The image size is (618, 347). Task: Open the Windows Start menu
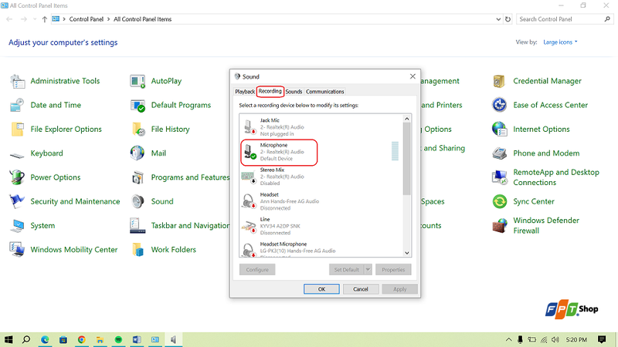[8, 339]
